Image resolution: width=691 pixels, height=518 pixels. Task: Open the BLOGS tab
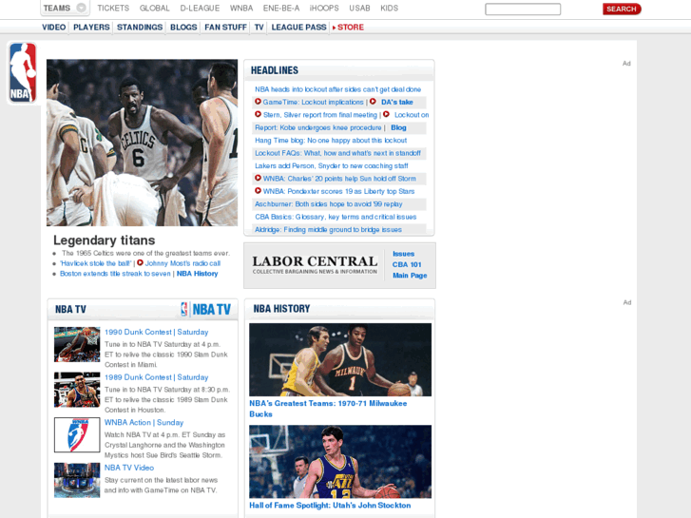[x=183, y=27]
